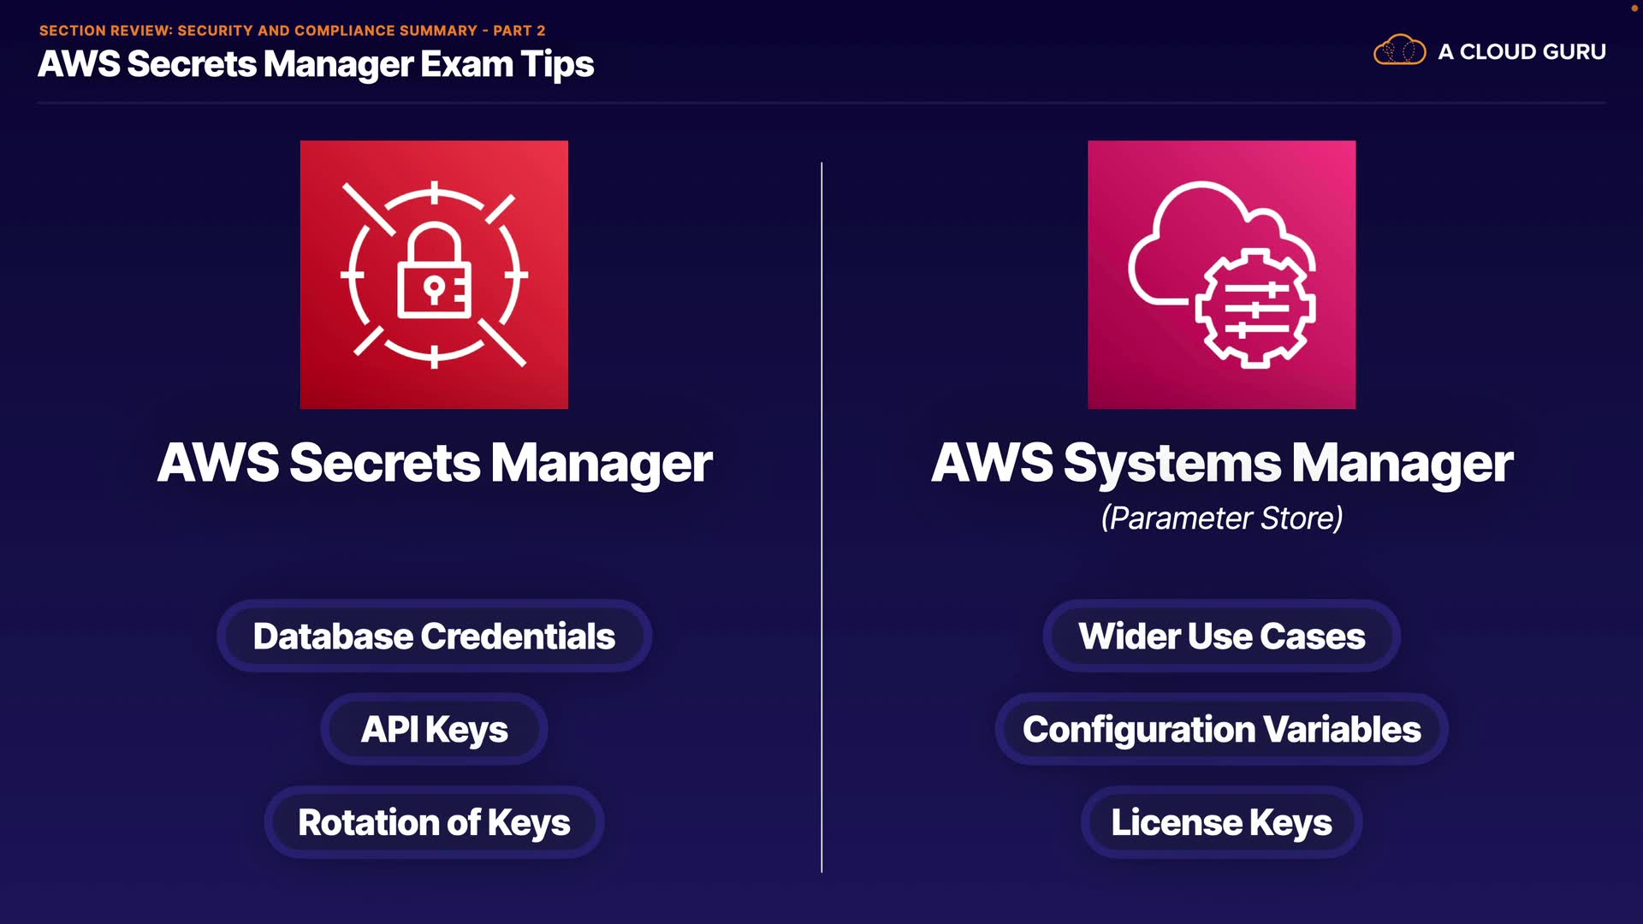Select the API Keys pill
The height and width of the screenshot is (924, 1643).
[x=434, y=729]
